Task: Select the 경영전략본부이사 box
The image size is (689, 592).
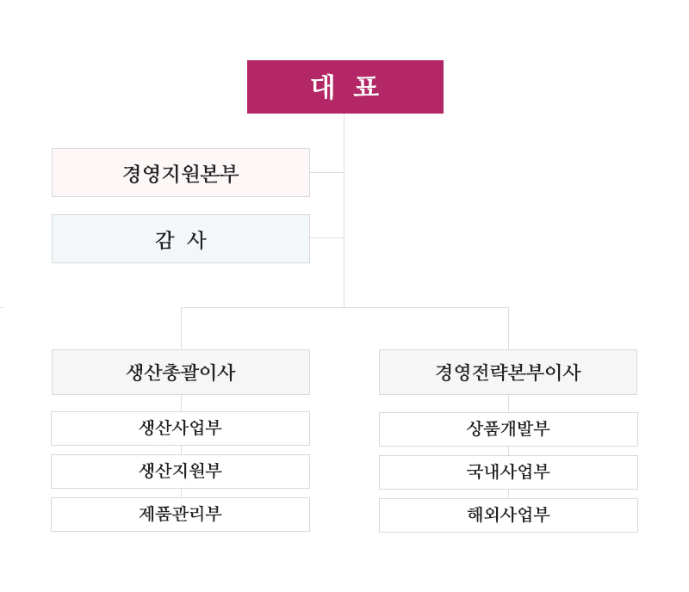Action: click(508, 373)
